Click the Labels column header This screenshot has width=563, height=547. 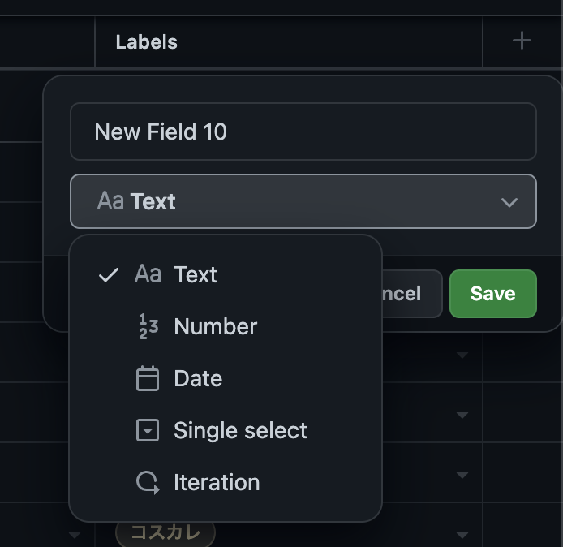[x=147, y=42]
